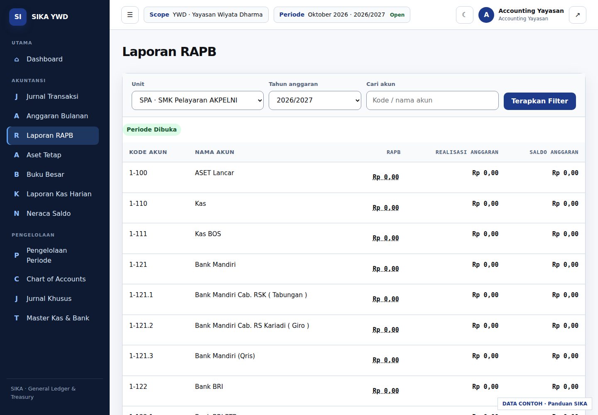This screenshot has width=598, height=415.
Task: Click the Chart of Accounts C icon
Action: (x=17, y=279)
